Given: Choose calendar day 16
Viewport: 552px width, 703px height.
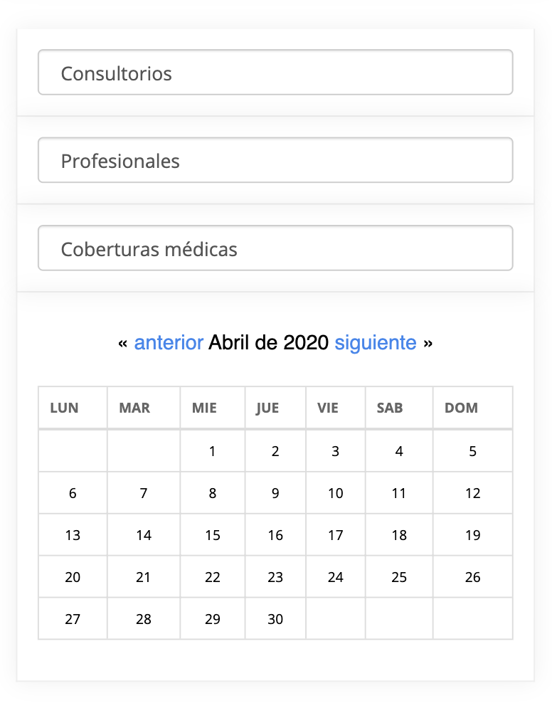Looking at the screenshot, I should (x=275, y=535).
